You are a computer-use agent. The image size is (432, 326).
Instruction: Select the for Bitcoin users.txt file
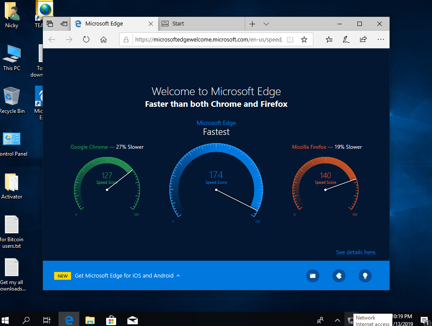12,232
